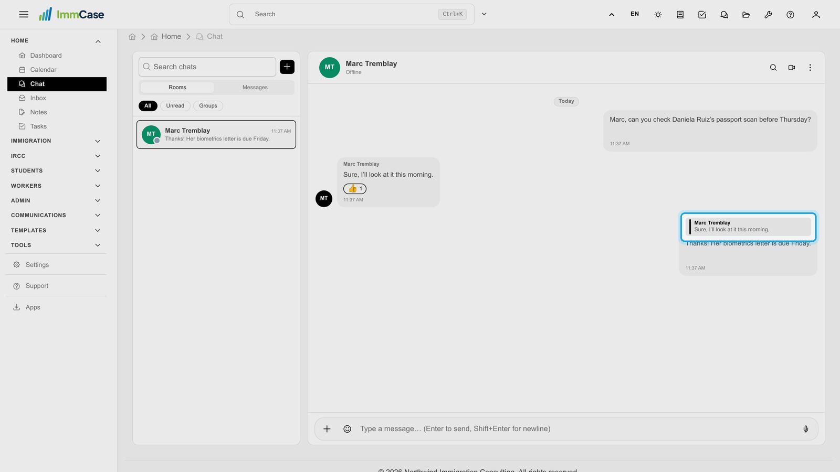The height and width of the screenshot is (472, 840).
Task: Toggle the light/dark theme sun icon
Action: (x=658, y=15)
